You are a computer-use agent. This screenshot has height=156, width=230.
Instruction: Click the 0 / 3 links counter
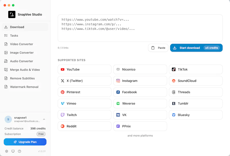(x=63, y=48)
